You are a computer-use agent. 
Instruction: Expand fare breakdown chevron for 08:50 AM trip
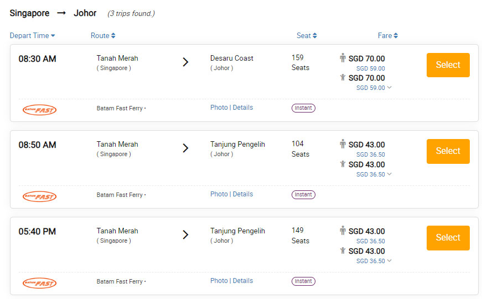(390, 174)
